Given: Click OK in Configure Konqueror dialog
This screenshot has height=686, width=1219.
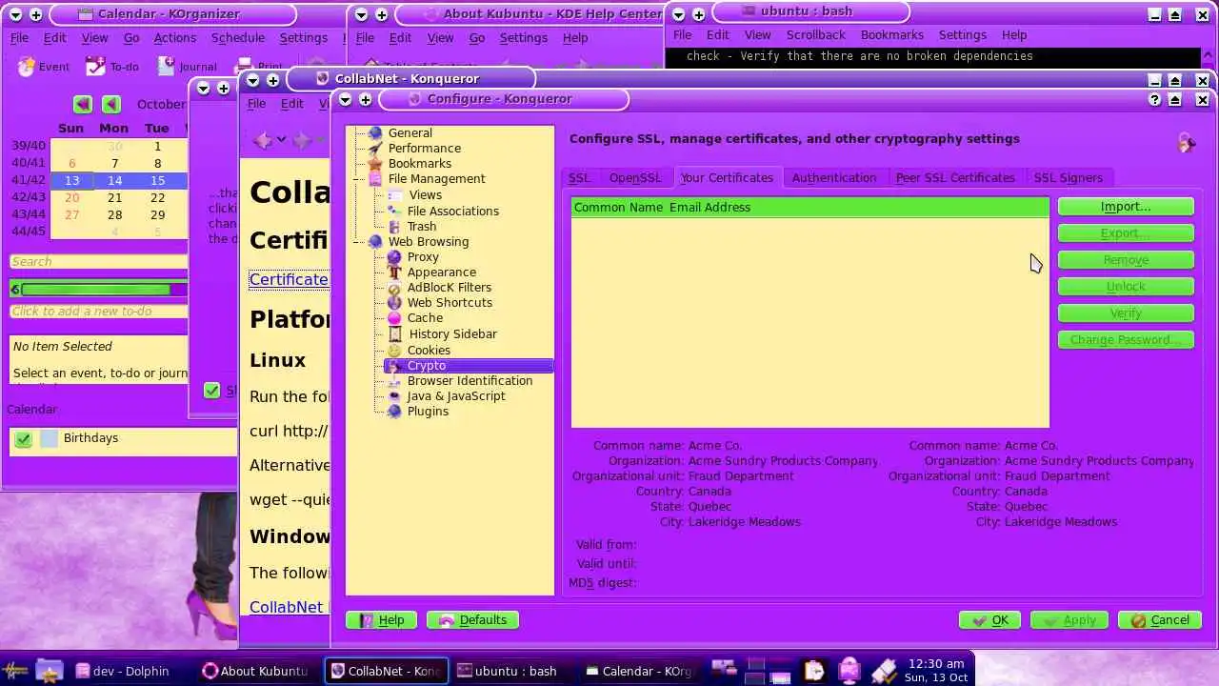Looking at the screenshot, I should coord(990,619).
